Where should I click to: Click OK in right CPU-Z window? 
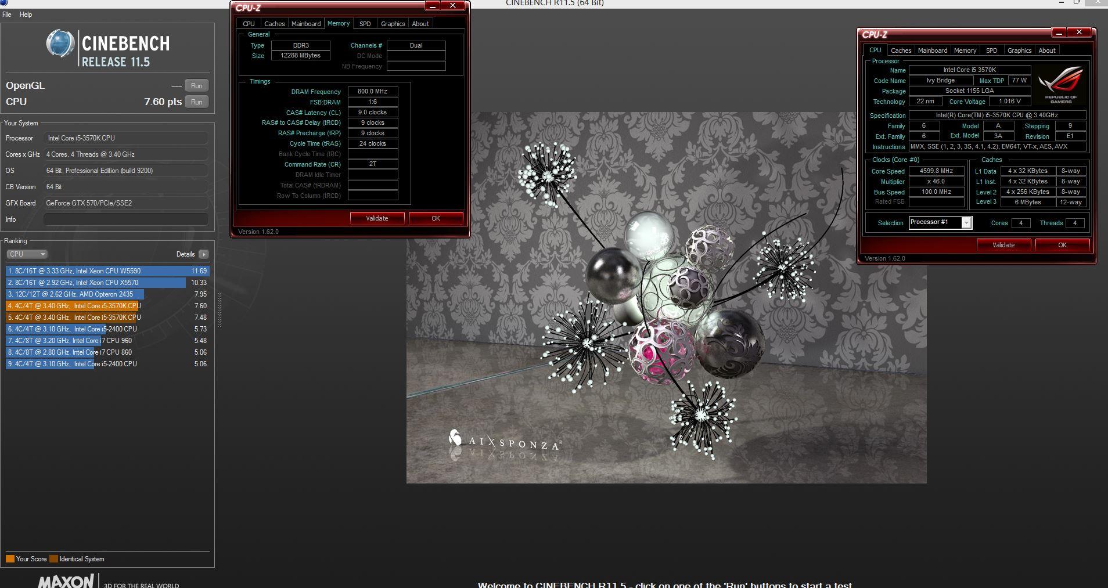[x=1062, y=245]
